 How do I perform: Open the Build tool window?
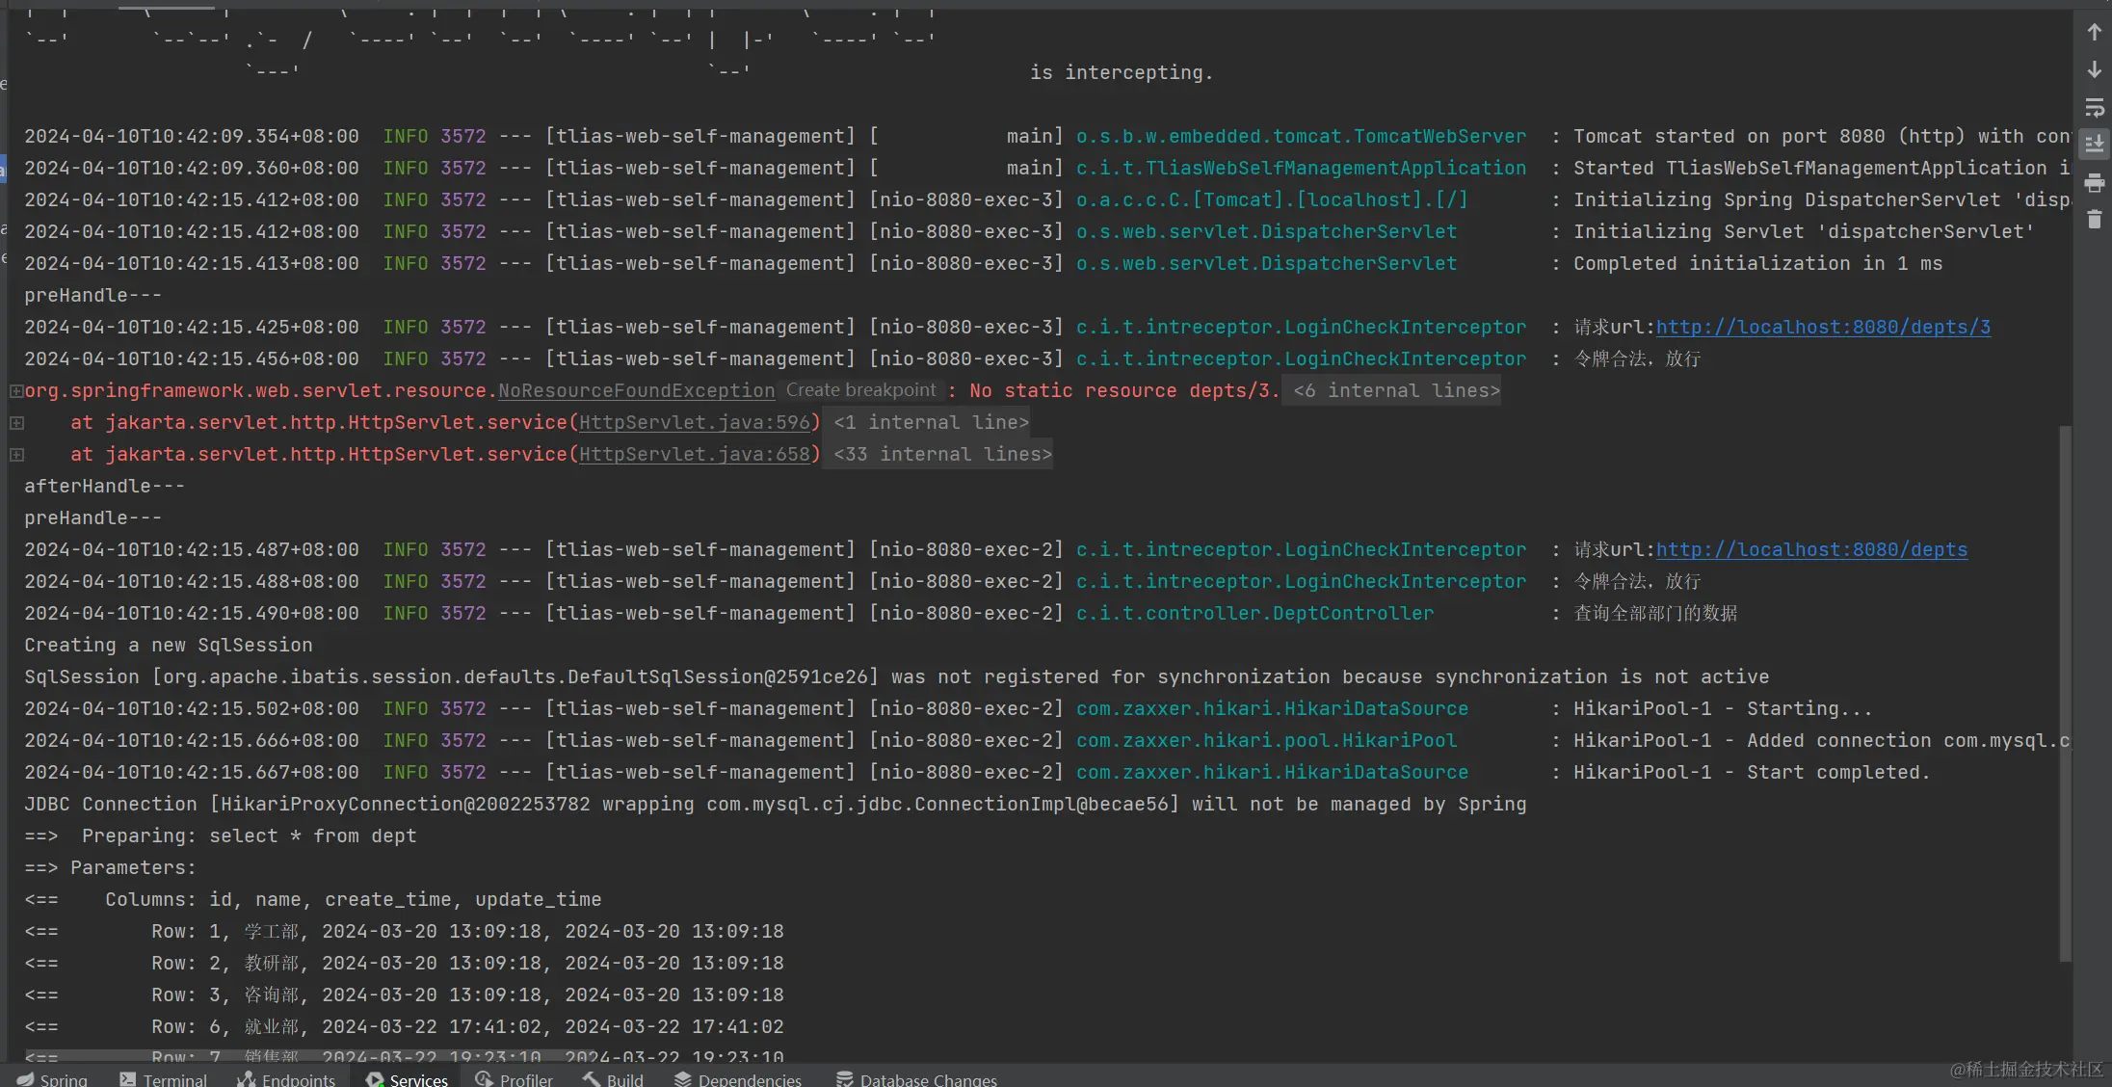point(613,1079)
